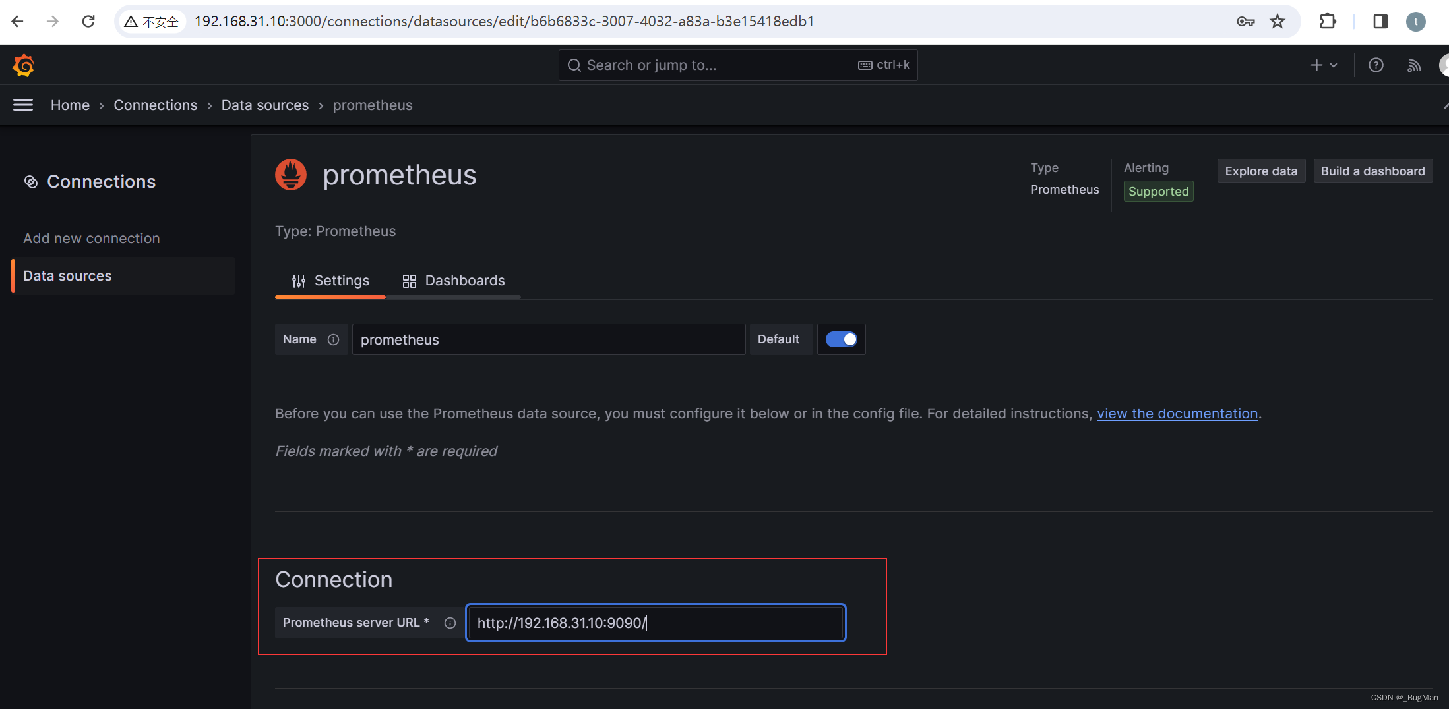1449x709 pixels.
Task: Click the Explore data button
Action: (1261, 171)
